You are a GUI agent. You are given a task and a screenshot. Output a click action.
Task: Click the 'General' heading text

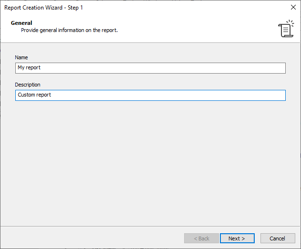pyautogui.click(x=21, y=23)
